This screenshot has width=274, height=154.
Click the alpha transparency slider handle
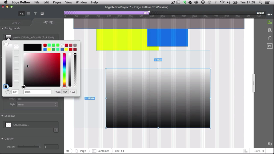[75, 54]
